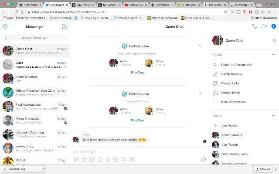Open the Chrome cast icon
The width and height of the screenshot is (279, 174).
pos(238,12)
